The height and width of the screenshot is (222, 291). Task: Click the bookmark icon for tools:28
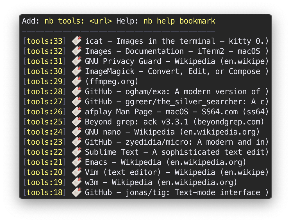[x=77, y=91]
